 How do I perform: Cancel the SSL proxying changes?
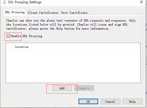click(x=110, y=102)
